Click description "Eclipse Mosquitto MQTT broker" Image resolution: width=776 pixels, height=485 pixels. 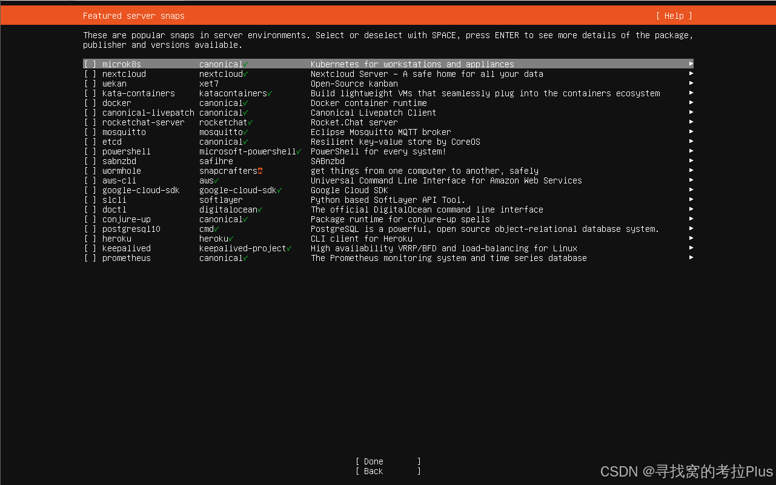[x=381, y=132]
